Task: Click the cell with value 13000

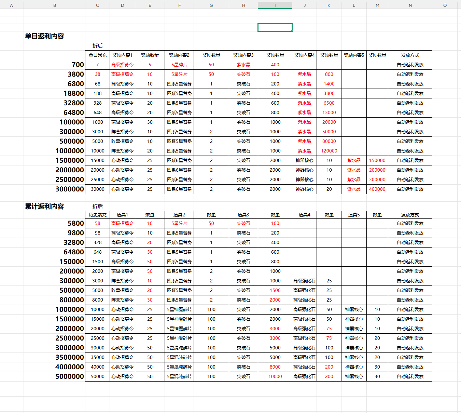Action: tap(329, 112)
